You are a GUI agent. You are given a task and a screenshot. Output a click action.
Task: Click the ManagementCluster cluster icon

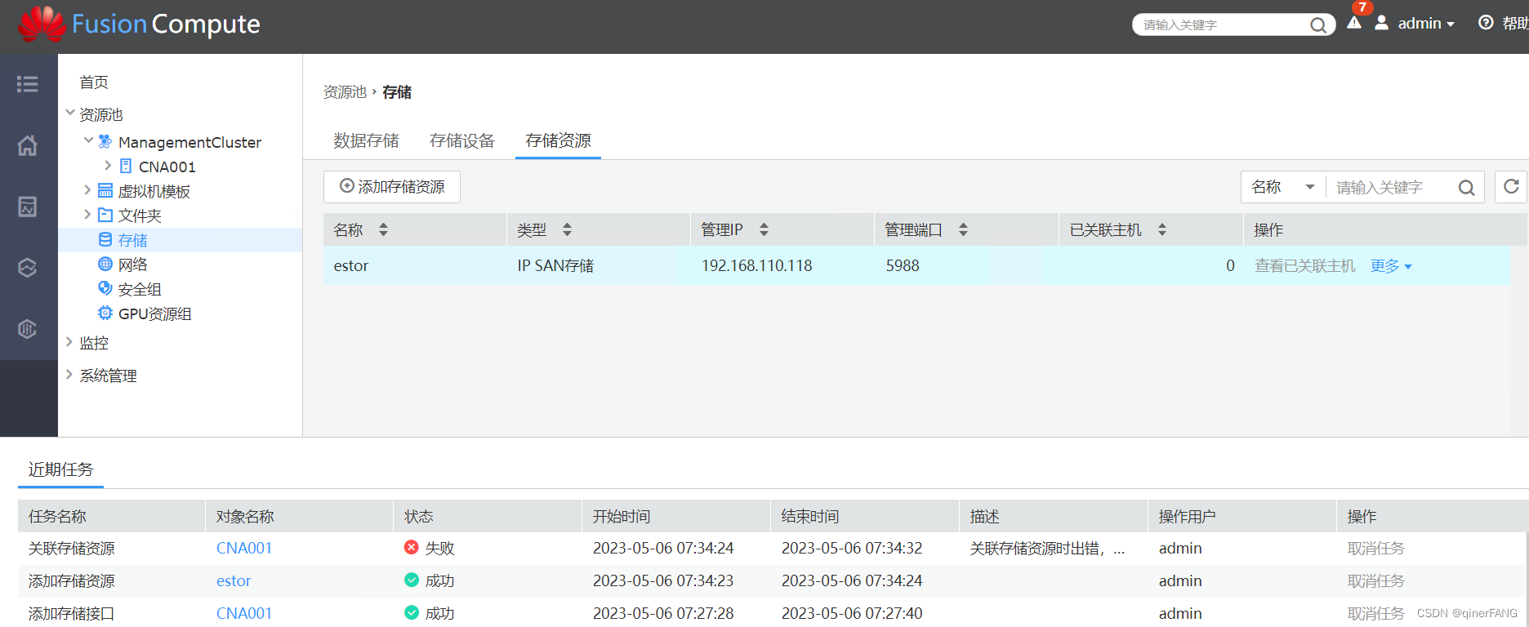105,142
